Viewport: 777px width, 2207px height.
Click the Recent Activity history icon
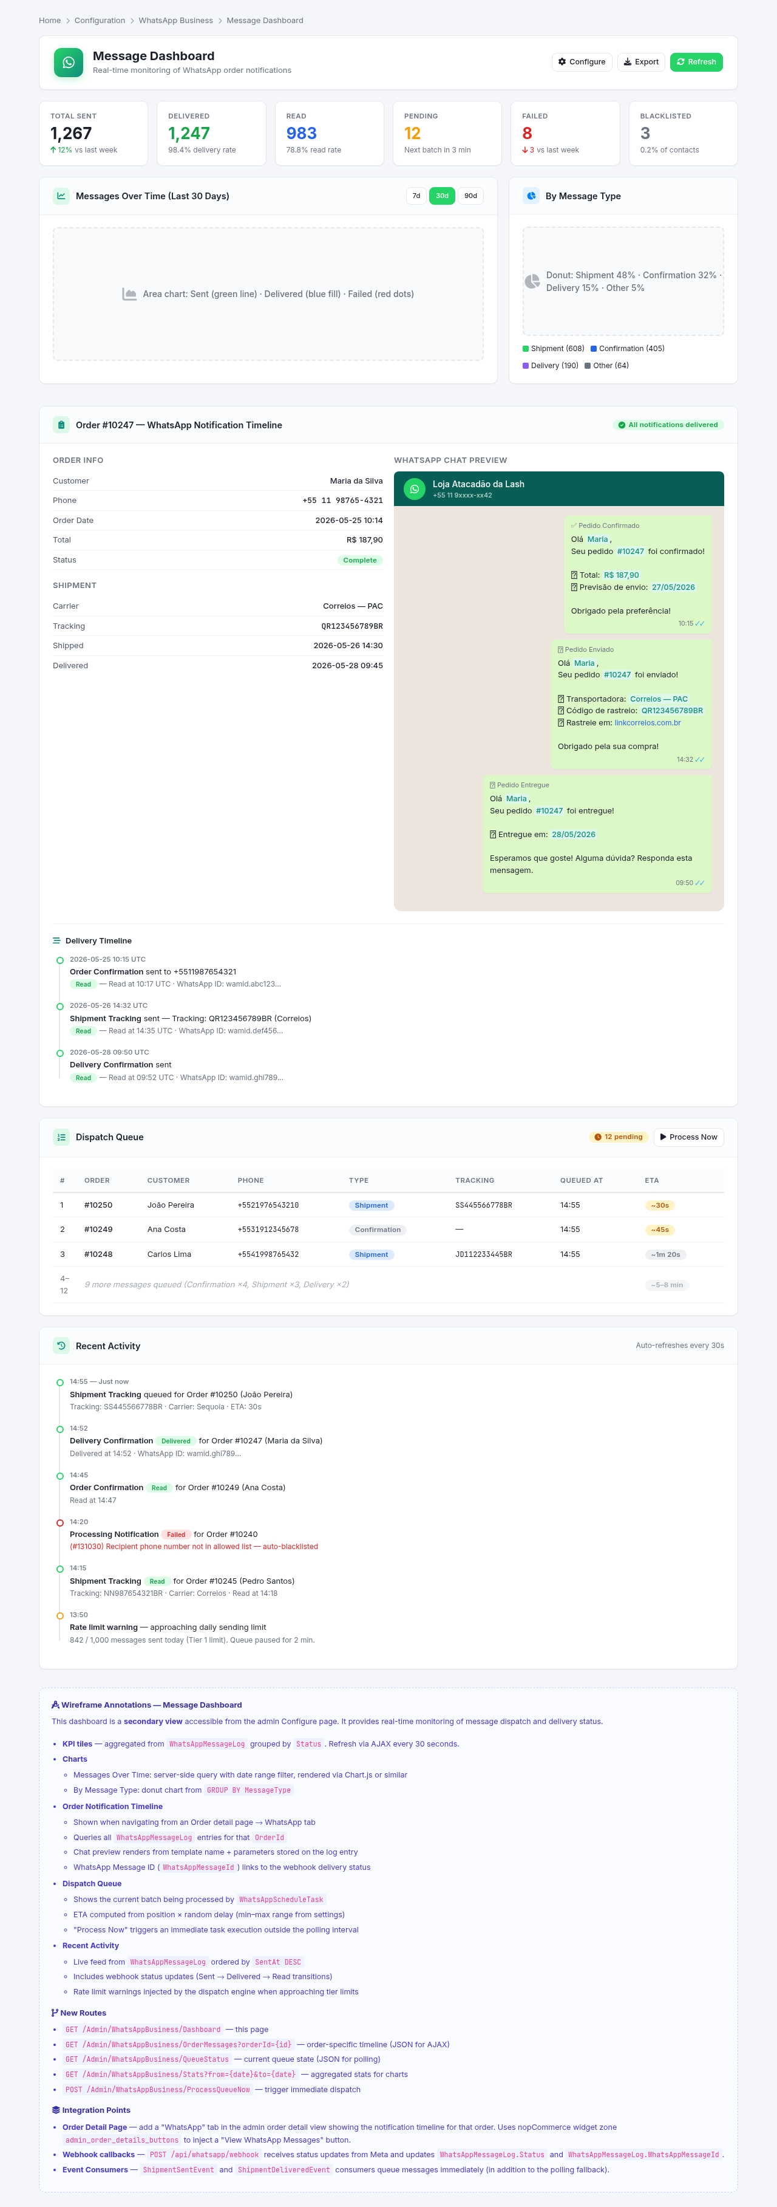click(x=61, y=1346)
